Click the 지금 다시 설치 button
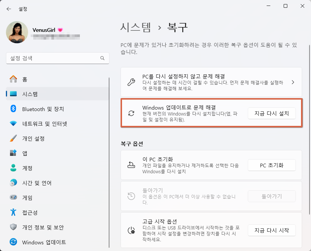 pos(272,113)
